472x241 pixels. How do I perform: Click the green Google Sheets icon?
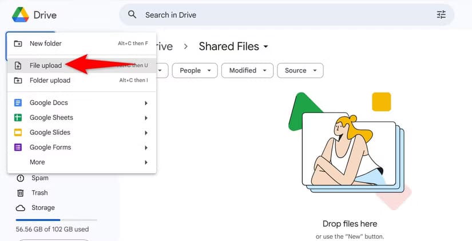[18, 118]
